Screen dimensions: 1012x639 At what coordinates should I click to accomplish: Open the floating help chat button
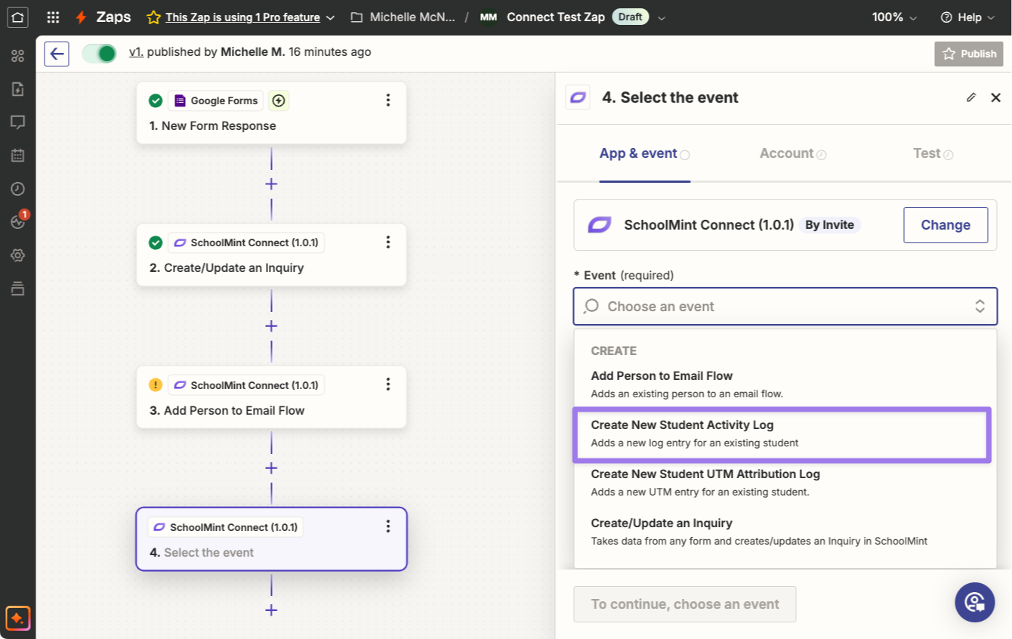tap(974, 602)
